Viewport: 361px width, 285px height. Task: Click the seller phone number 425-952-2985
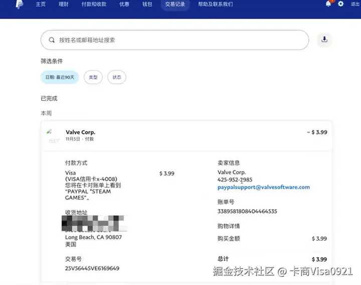tap(235, 180)
